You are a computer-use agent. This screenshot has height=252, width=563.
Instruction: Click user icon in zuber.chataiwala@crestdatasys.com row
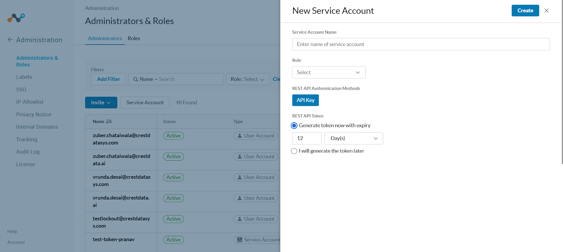coord(240,136)
